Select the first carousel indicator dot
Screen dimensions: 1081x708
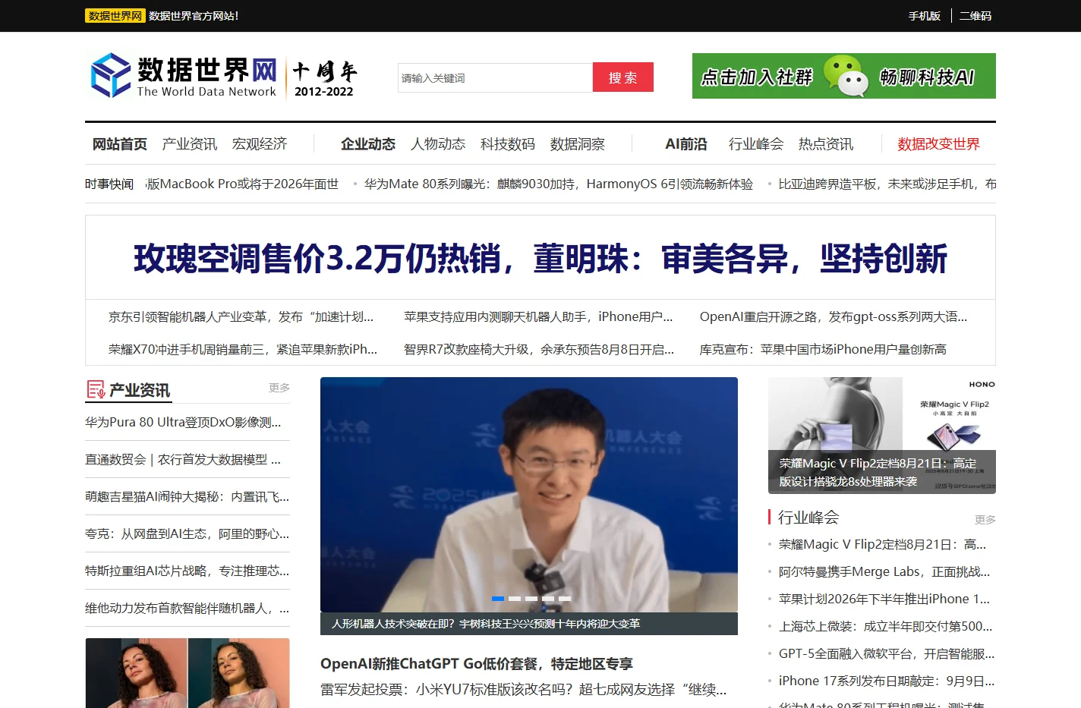pyautogui.click(x=498, y=599)
